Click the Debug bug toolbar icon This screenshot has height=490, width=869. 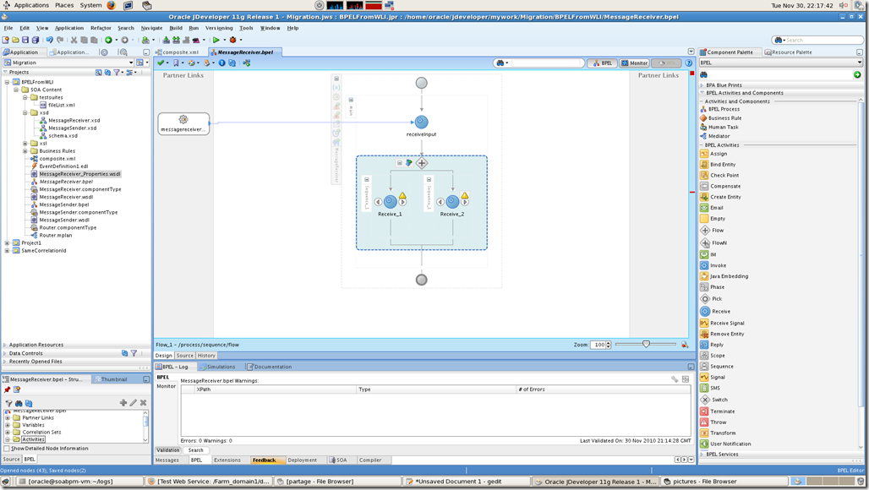(232, 40)
